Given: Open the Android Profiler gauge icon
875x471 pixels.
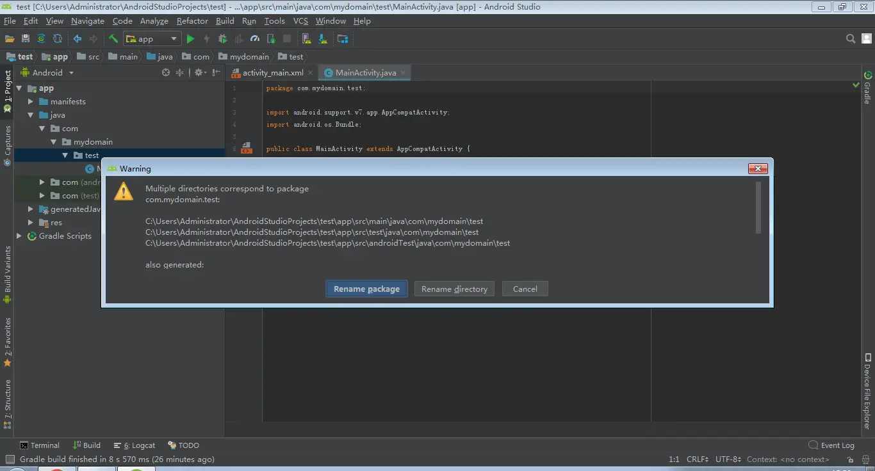Looking at the screenshot, I should pyautogui.click(x=255, y=39).
